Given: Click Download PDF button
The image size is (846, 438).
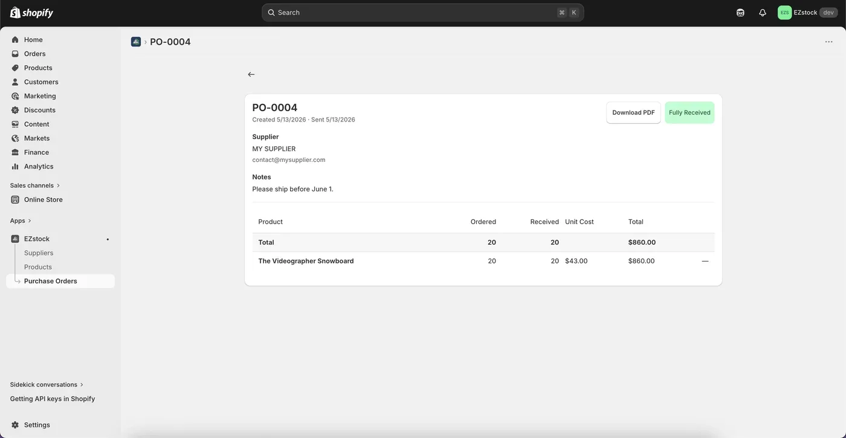Looking at the screenshot, I should point(633,112).
